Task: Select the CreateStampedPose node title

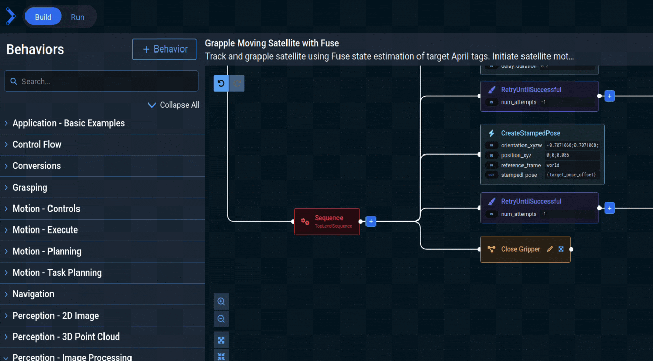Action: [x=531, y=133]
